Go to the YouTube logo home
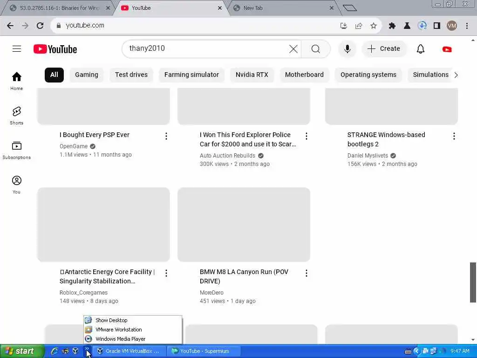The width and height of the screenshot is (477, 358). click(x=55, y=49)
